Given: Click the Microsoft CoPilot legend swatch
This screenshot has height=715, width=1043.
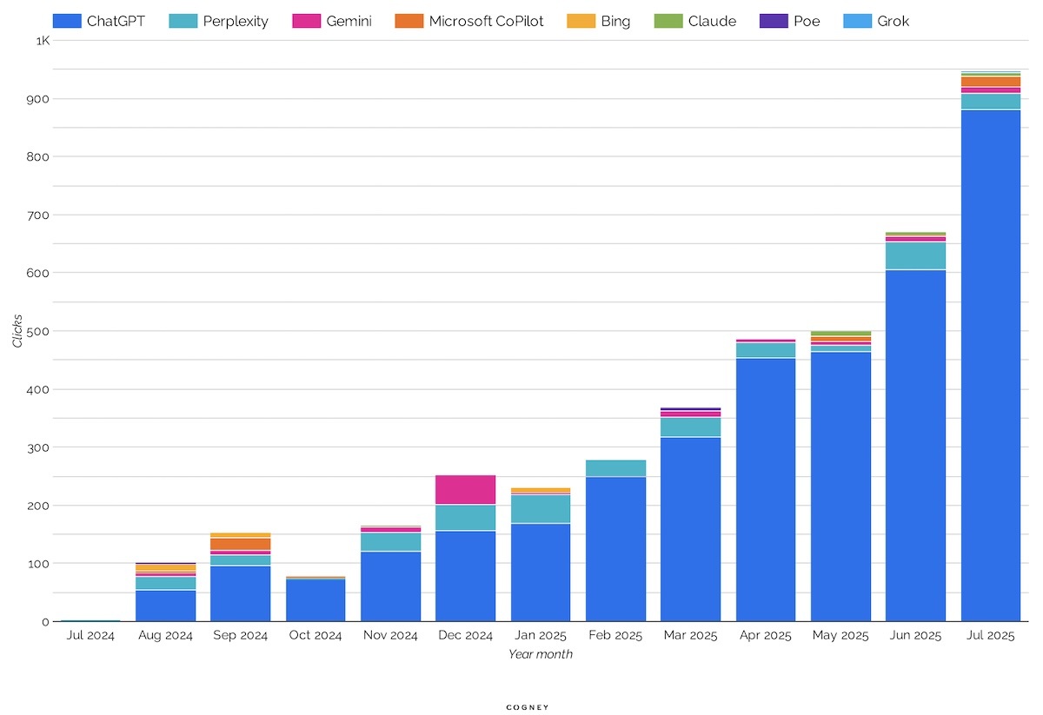Looking at the screenshot, I should 409,21.
